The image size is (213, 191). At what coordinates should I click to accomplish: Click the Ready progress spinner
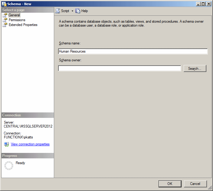[x=9, y=166]
